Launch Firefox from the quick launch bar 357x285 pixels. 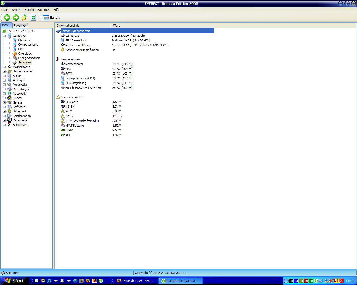click(x=88, y=281)
